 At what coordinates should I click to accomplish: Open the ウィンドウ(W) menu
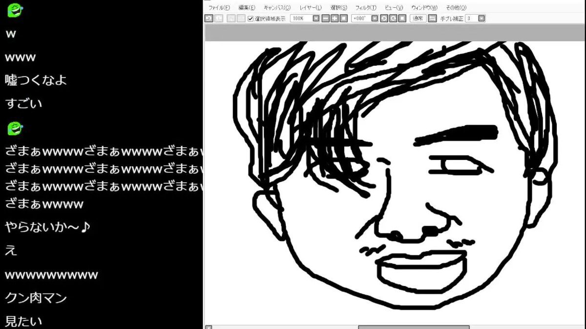424,8
